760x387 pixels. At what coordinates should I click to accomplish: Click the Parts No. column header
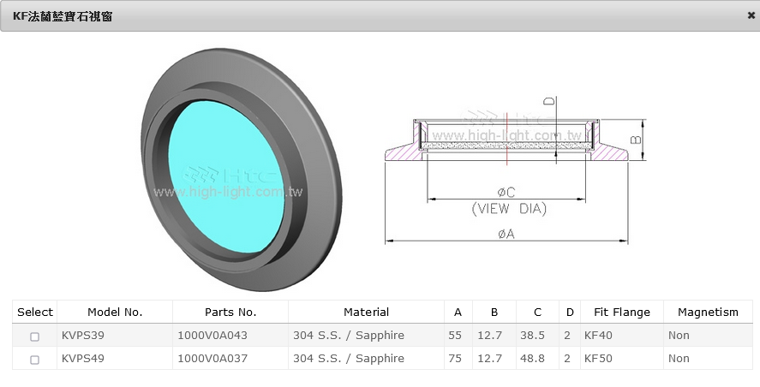pyautogui.click(x=230, y=313)
